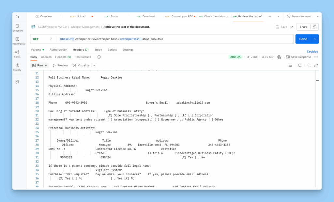Switch to the Test Results response tab
This screenshot has height=202, width=334.
point(83,57)
